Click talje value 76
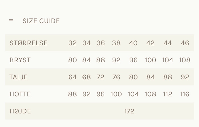199x127 pixels. coord(116,77)
